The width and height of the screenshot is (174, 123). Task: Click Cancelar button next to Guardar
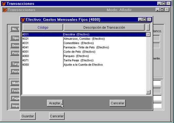(x=57, y=116)
